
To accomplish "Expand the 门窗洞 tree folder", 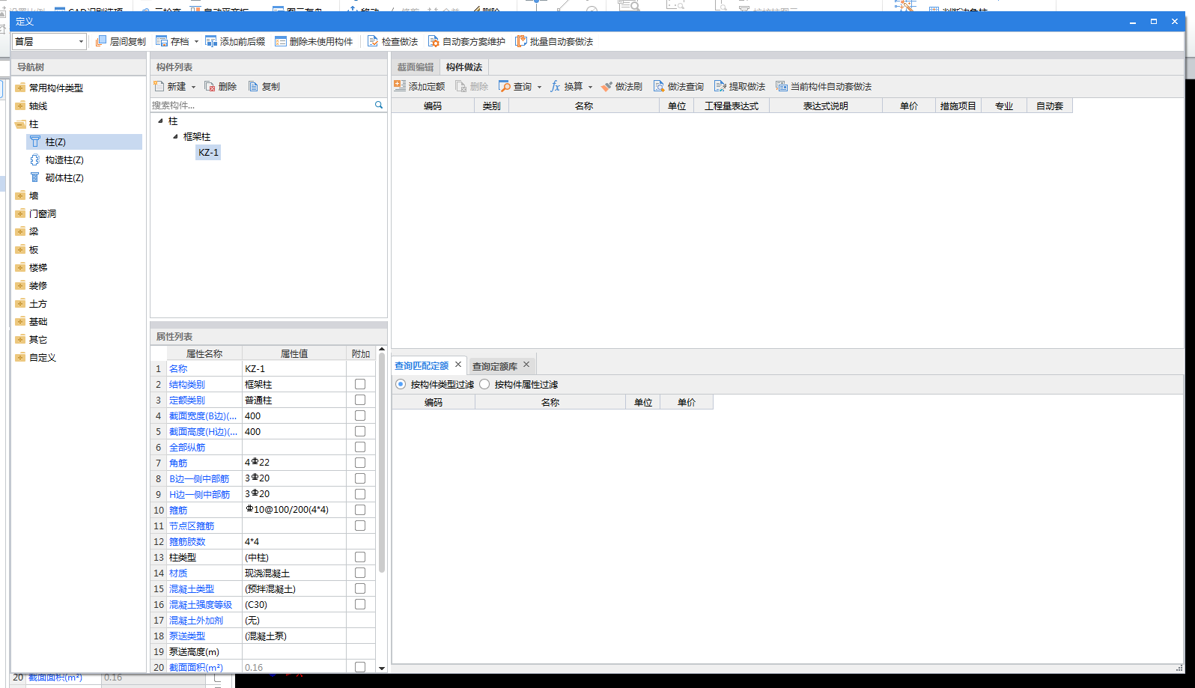I will point(20,213).
